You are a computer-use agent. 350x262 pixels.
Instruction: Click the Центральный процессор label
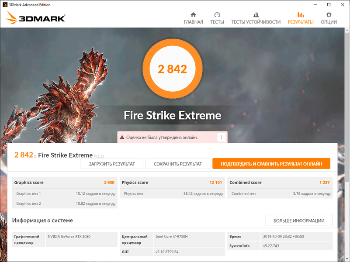click(135, 239)
